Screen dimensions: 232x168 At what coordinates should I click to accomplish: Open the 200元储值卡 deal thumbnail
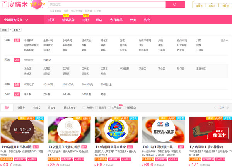click(x=210, y=129)
